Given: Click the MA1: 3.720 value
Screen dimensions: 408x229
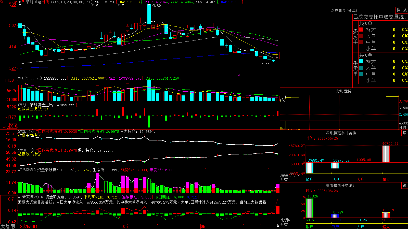Looking at the screenshot, I should tap(105, 2).
